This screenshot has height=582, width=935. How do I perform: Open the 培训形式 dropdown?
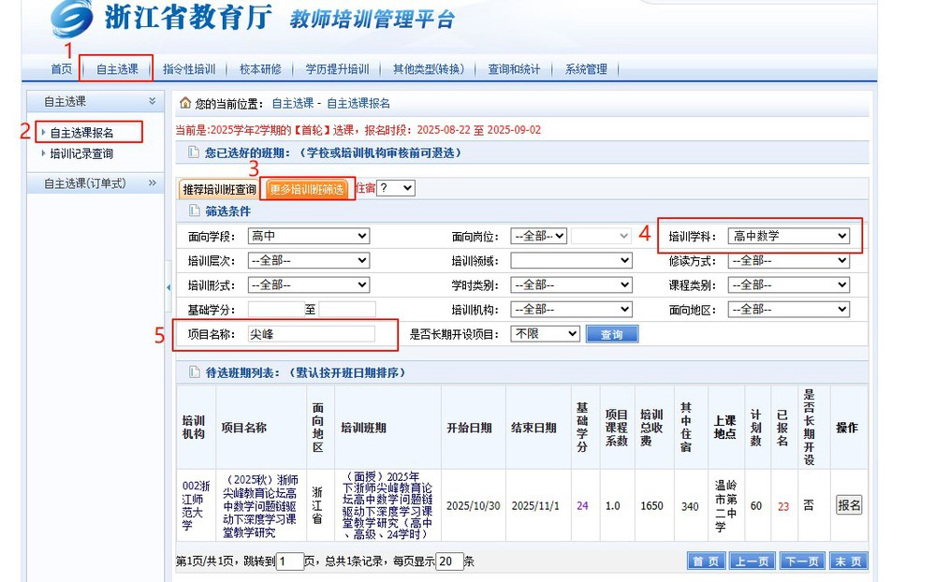click(309, 285)
